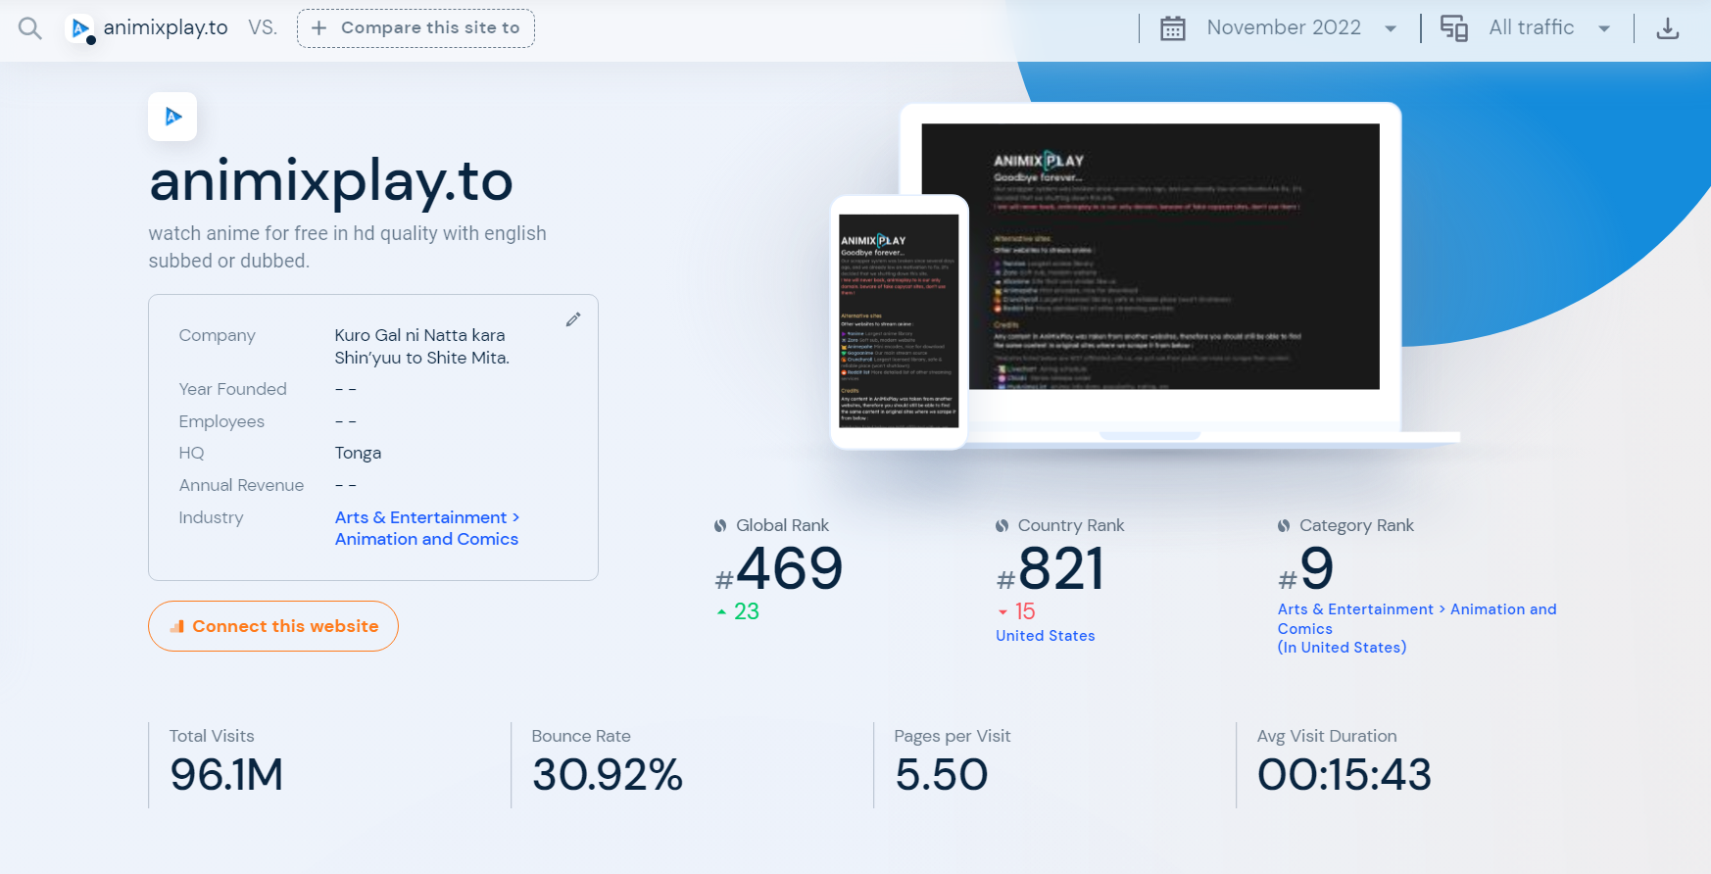1711x874 pixels.
Task: Click the country rank change value 15
Action: click(1025, 611)
